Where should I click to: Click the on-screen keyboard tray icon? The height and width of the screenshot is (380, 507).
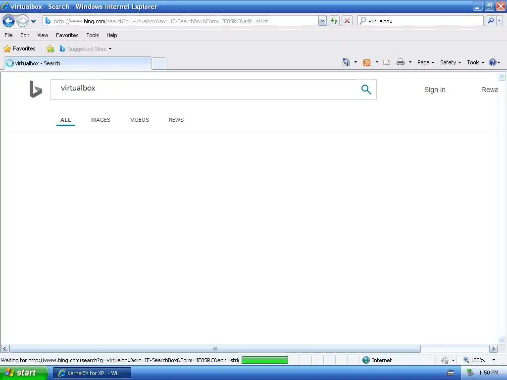pos(450,373)
